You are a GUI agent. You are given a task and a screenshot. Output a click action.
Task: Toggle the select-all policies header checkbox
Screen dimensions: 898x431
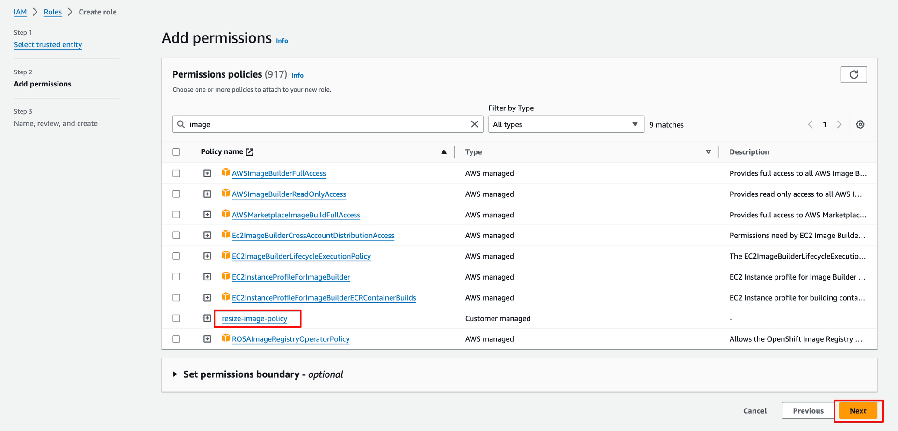(176, 152)
